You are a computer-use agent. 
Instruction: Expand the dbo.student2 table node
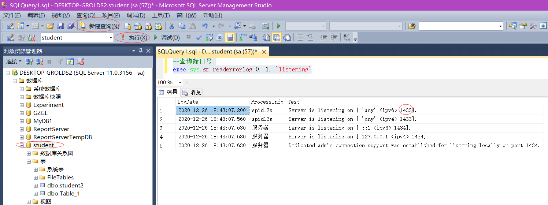point(36,186)
